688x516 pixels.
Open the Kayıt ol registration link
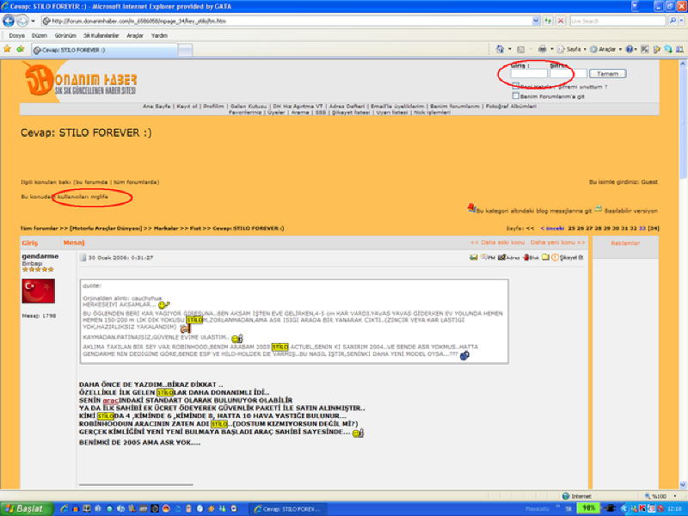tap(187, 106)
